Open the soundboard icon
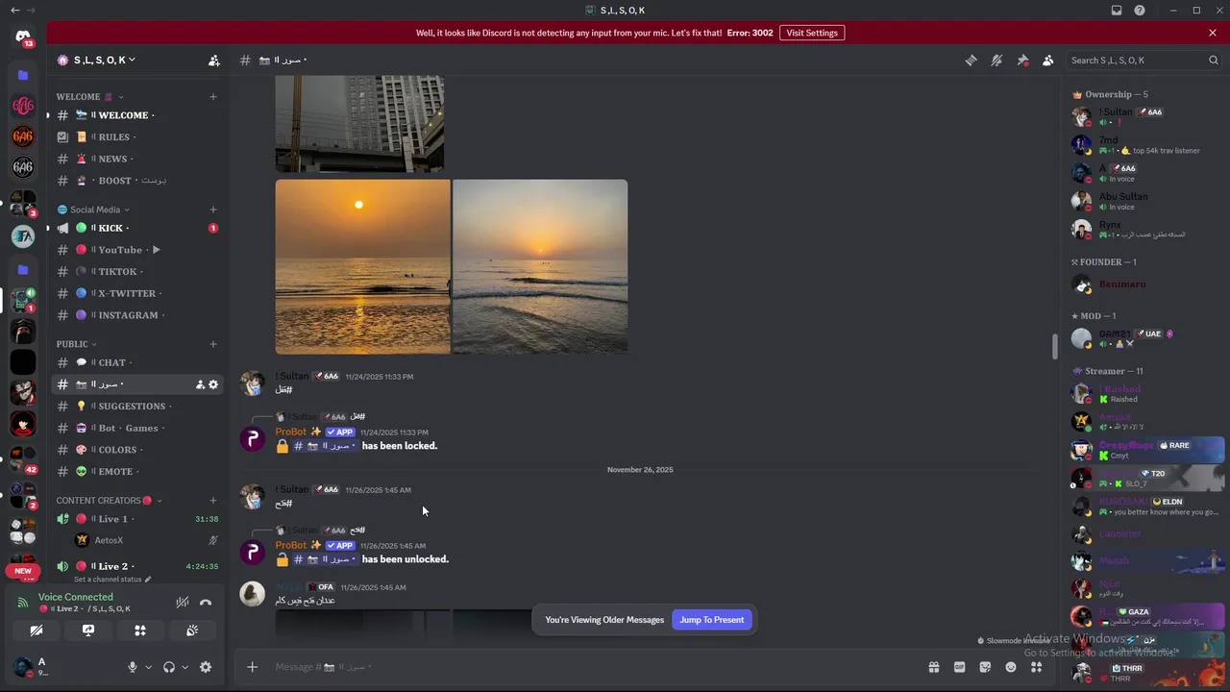The height and width of the screenshot is (692, 1230). [192, 630]
